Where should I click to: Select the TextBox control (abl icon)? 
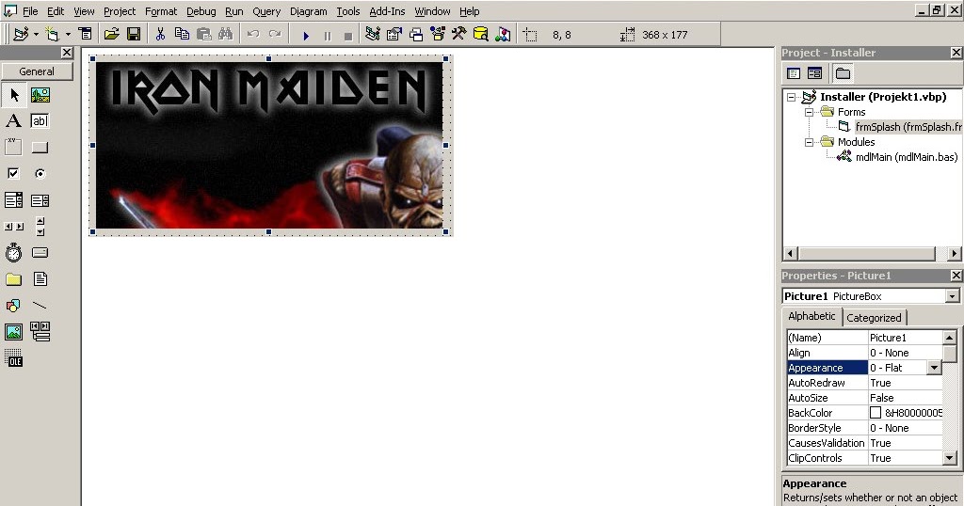pyautogui.click(x=40, y=121)
